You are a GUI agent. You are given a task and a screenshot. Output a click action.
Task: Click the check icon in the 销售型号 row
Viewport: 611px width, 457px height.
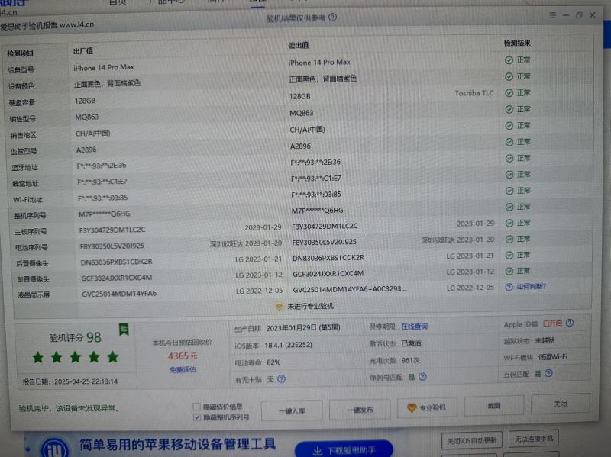point(509,109)
